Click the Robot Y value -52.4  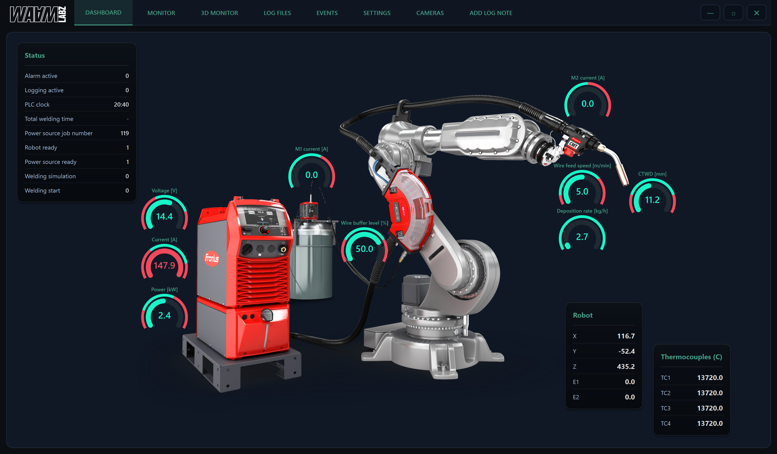click(x=626, y=351)
